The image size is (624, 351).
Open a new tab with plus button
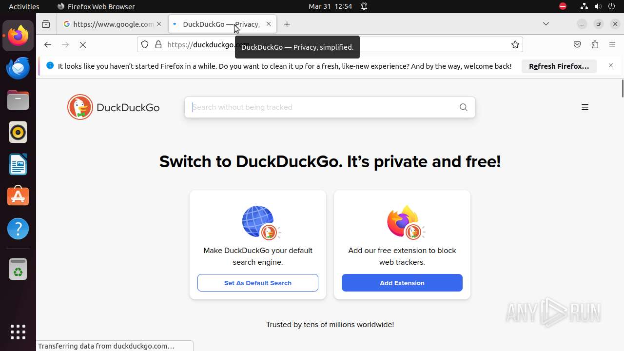[287, 24]
